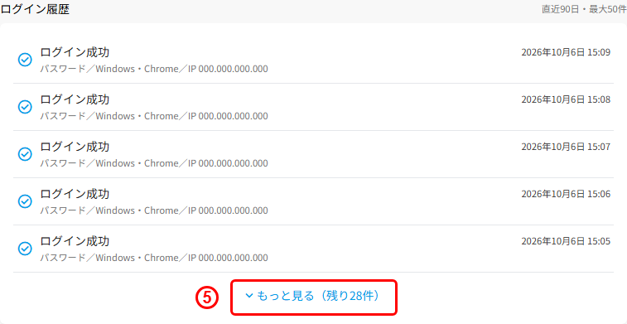627x324 pixels.
Task: Click the check icon for 15:08 login
Action: point(25,107)
